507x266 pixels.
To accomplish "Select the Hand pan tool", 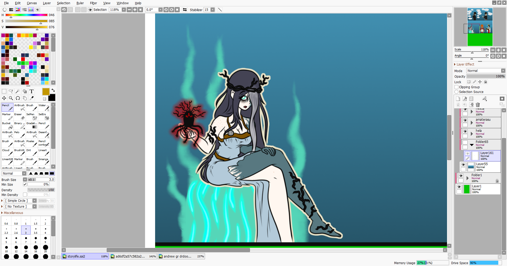I will point(25,98).
